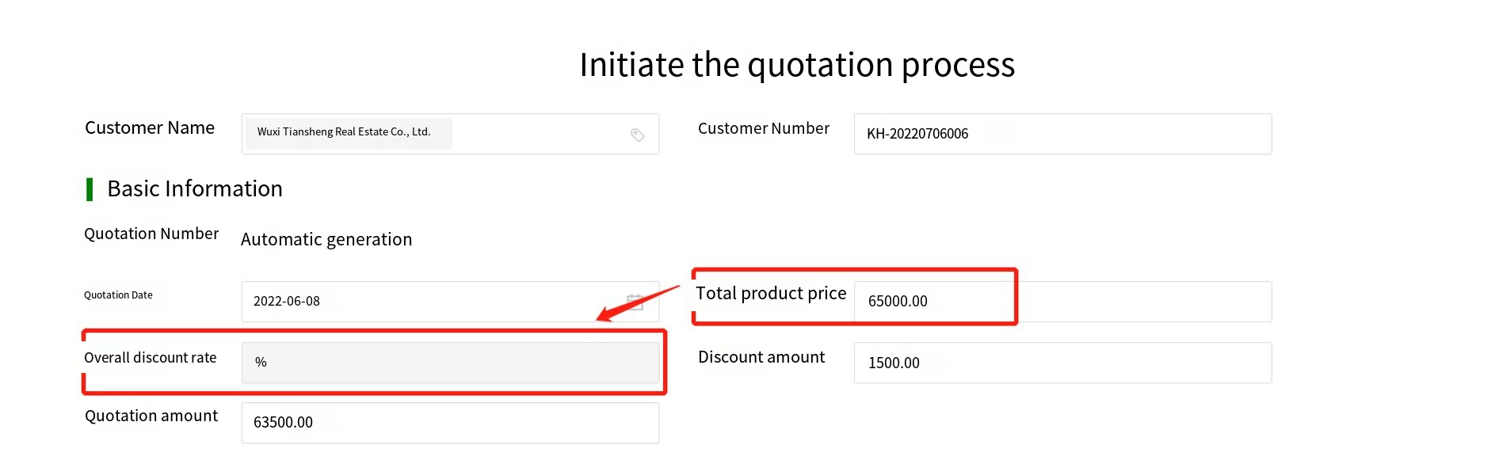
Task: Click the Overall discount rate label
Action: tap(150, 358)
